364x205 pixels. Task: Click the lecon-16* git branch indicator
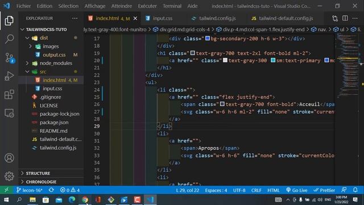coord(29,190)
